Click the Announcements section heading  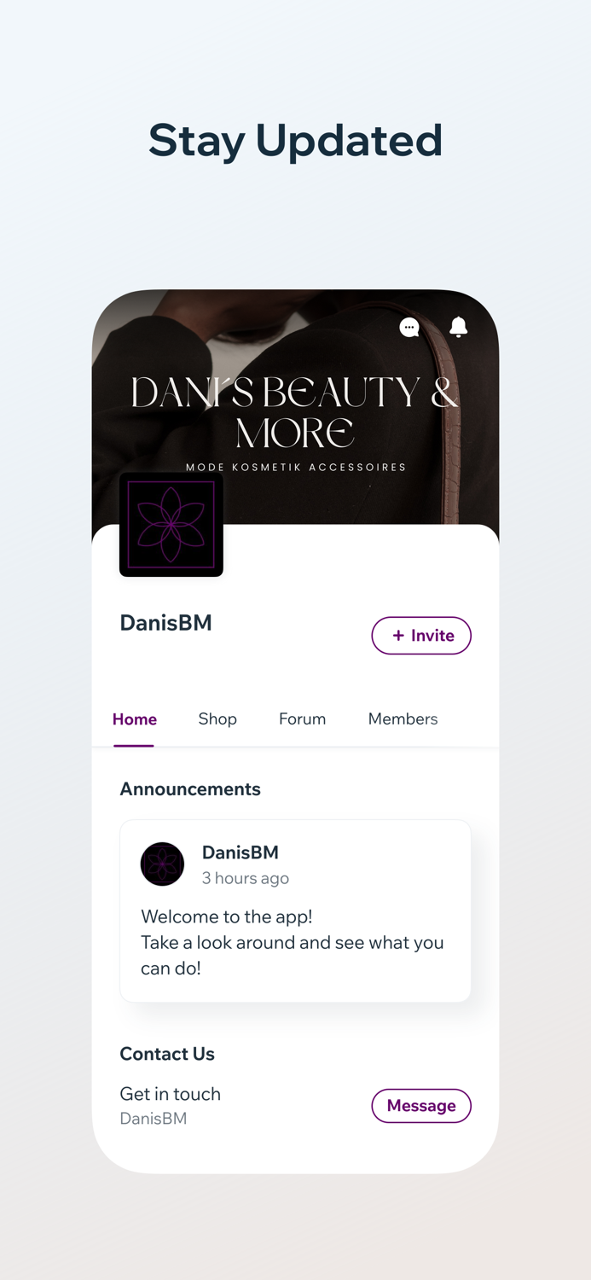(x=190, y=788)
